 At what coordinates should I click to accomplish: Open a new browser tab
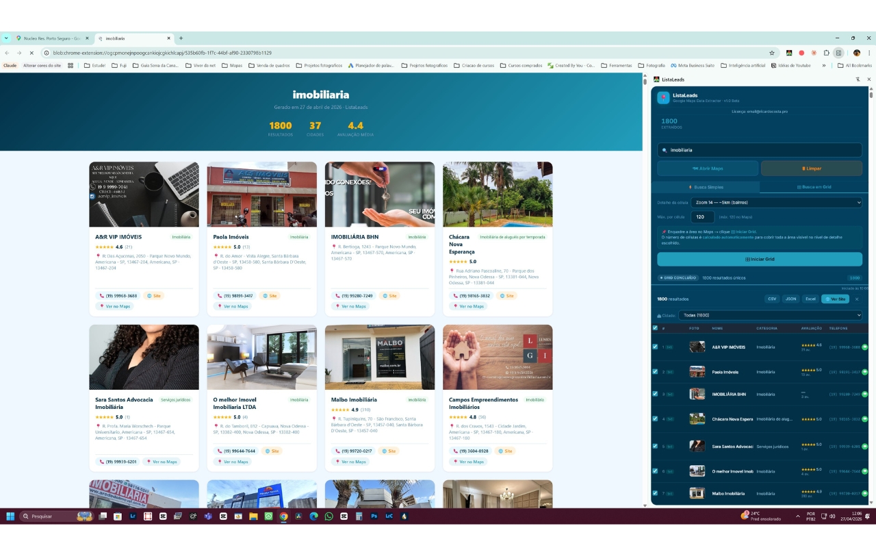[181, 38]
